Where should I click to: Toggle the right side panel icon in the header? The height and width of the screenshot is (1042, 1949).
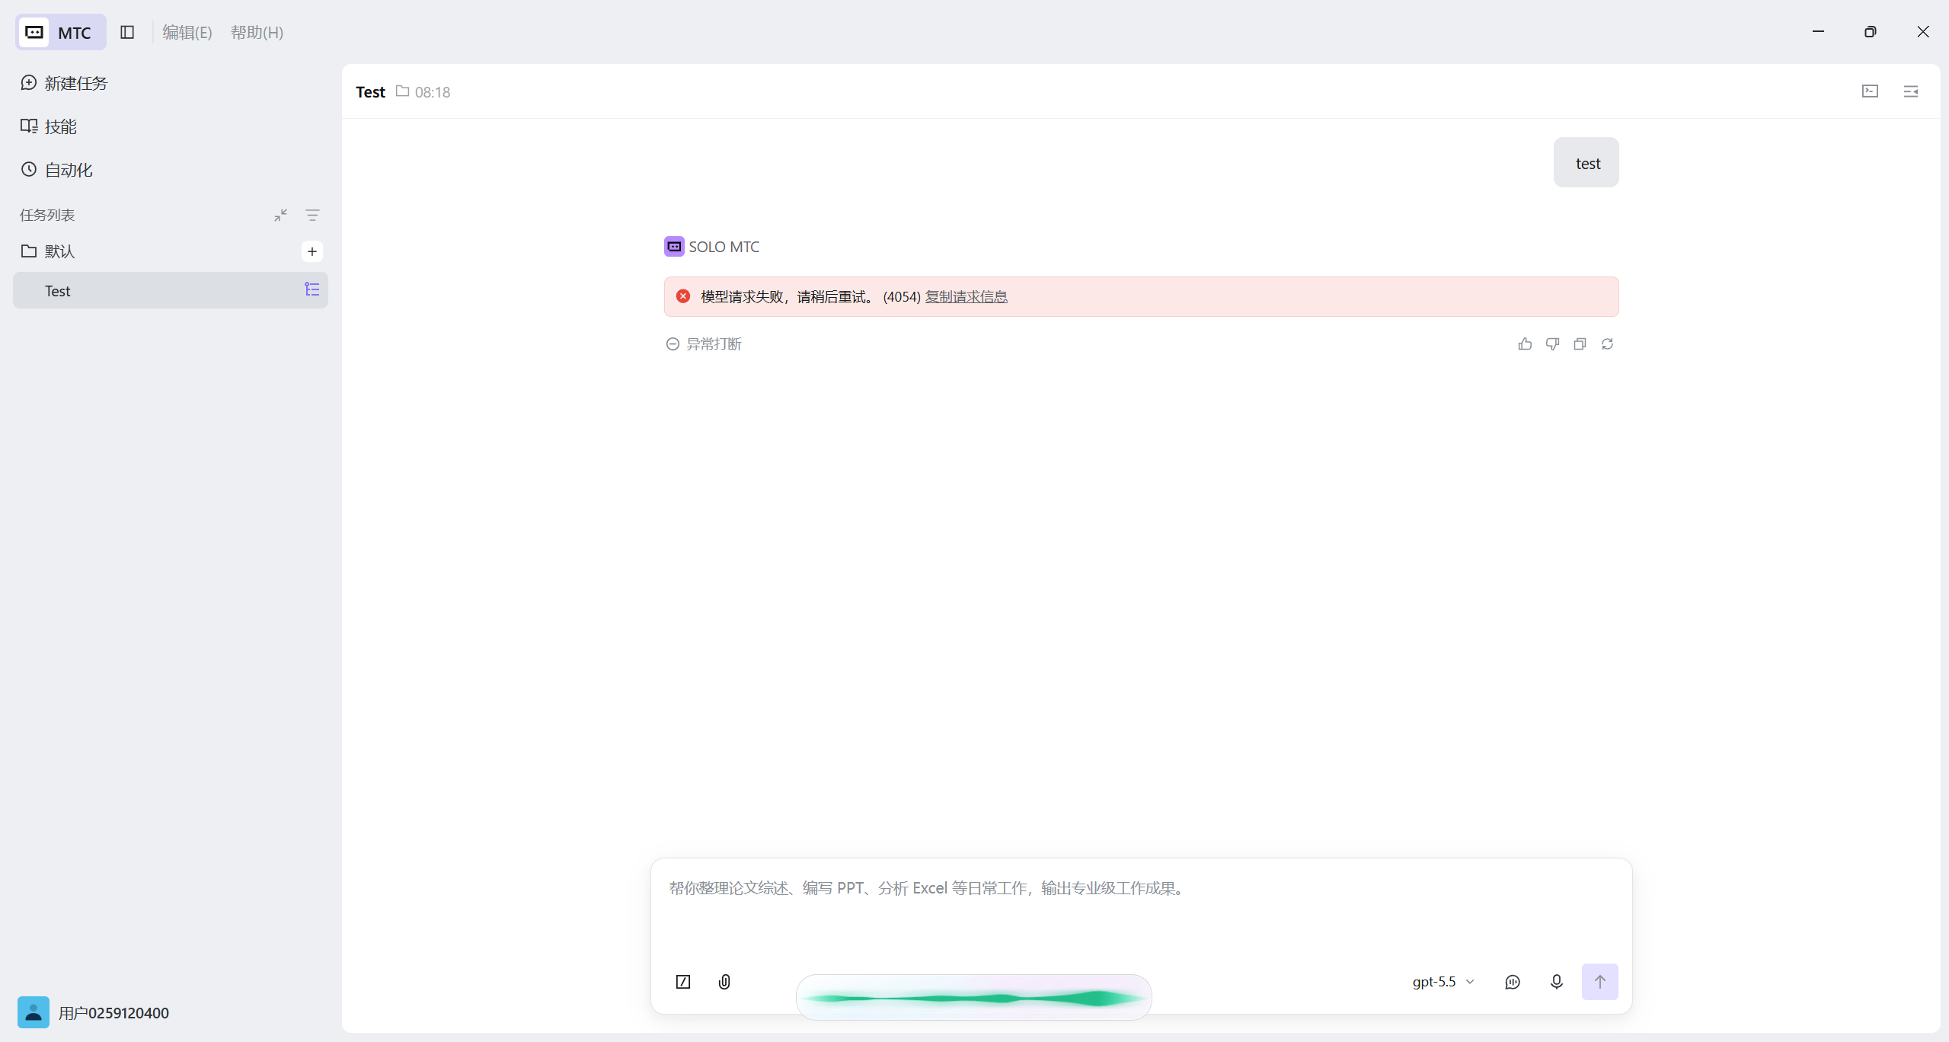pyautogui.click(x=1911, y=91)
